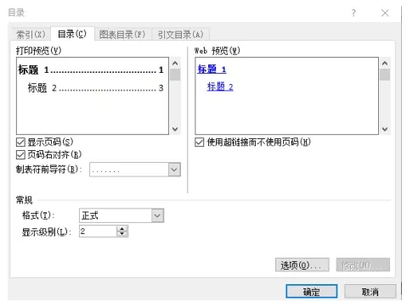This screenshot has height=307, width=407.
Task: Switch to the 图表目录 tab
Action: pos(122,35)
